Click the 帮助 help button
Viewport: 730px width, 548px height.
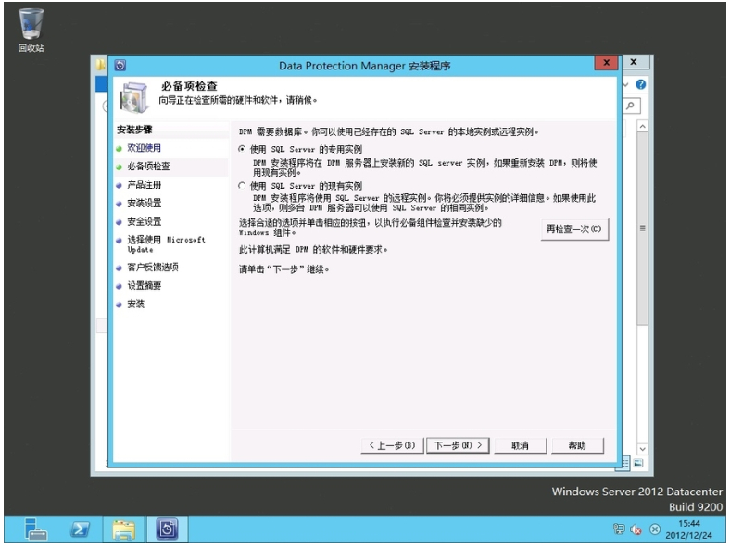[x=577, y=445]
